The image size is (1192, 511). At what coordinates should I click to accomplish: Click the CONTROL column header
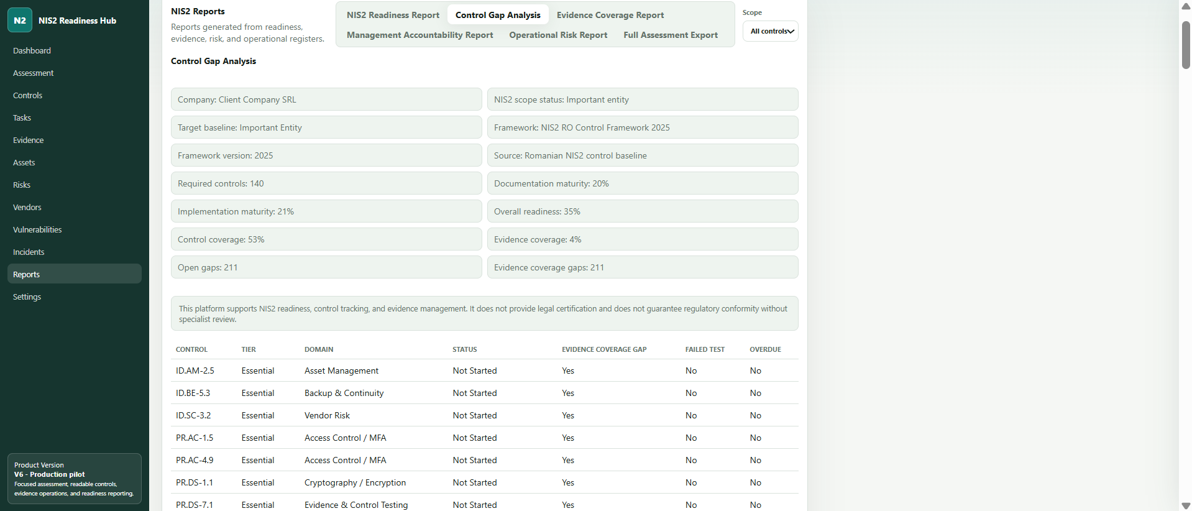point(191,349)
